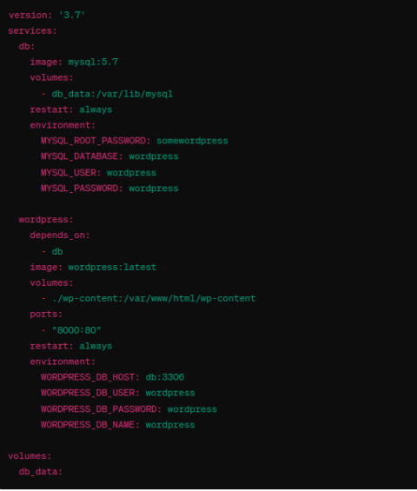Viewport: 417px width, 491px height.
Task: Click the version '3.7' line
Action: [x=47, y=15]
